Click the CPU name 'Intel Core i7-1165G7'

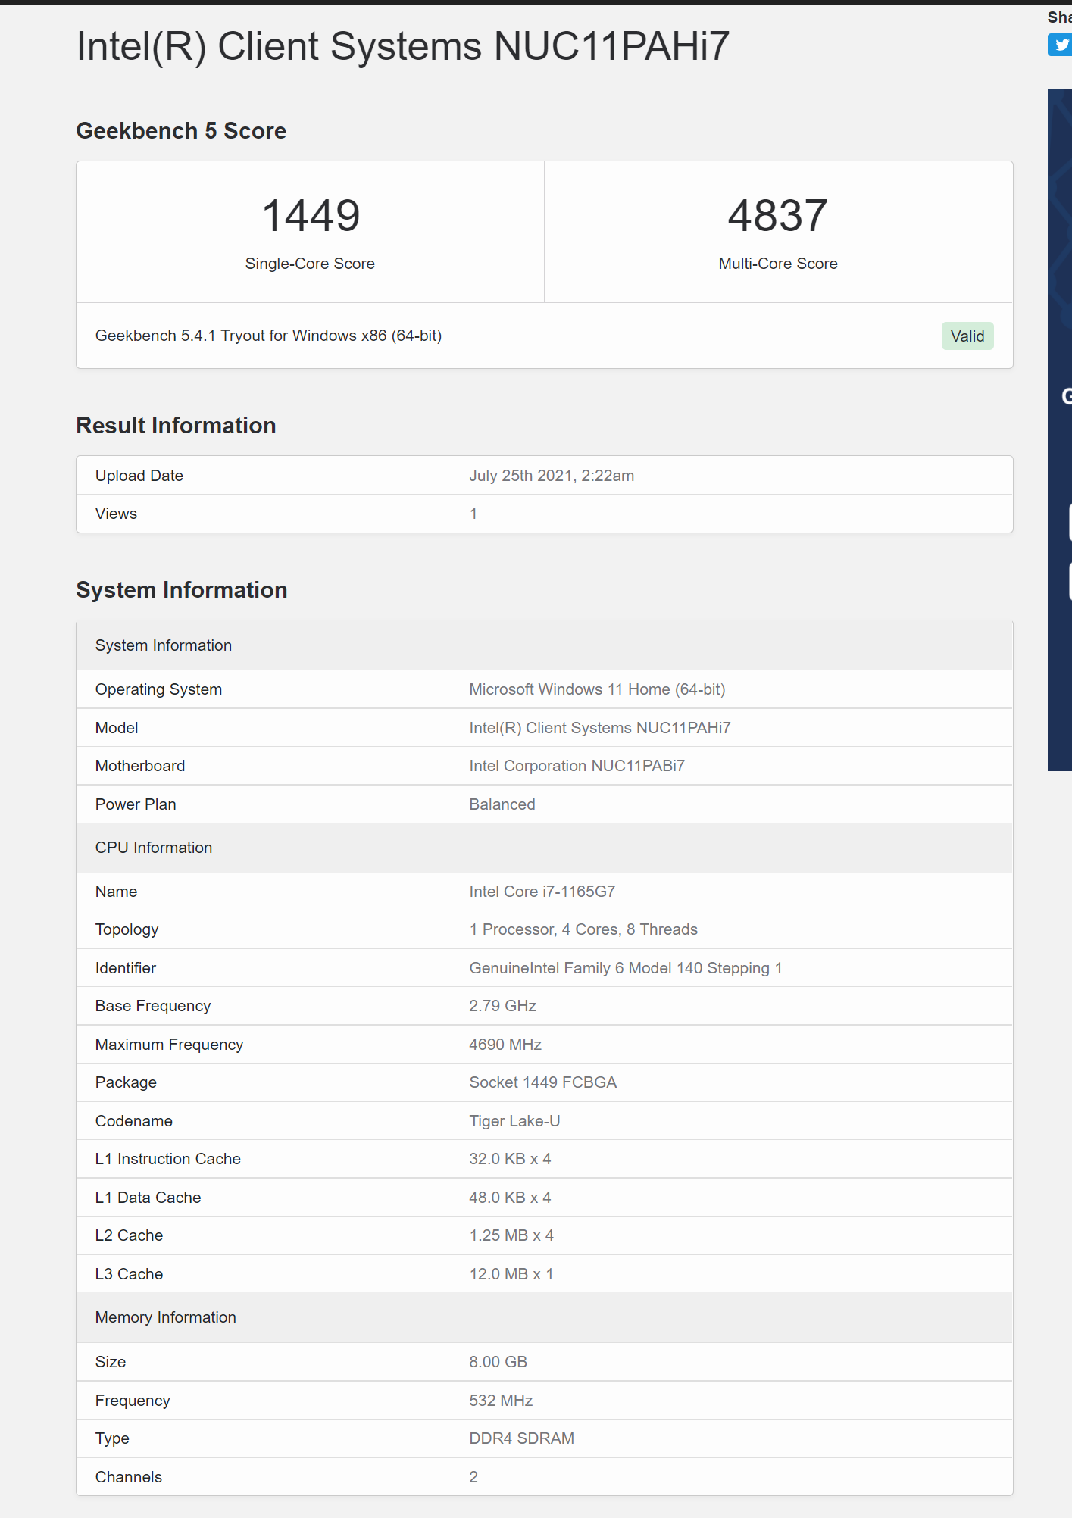(542, 892)
